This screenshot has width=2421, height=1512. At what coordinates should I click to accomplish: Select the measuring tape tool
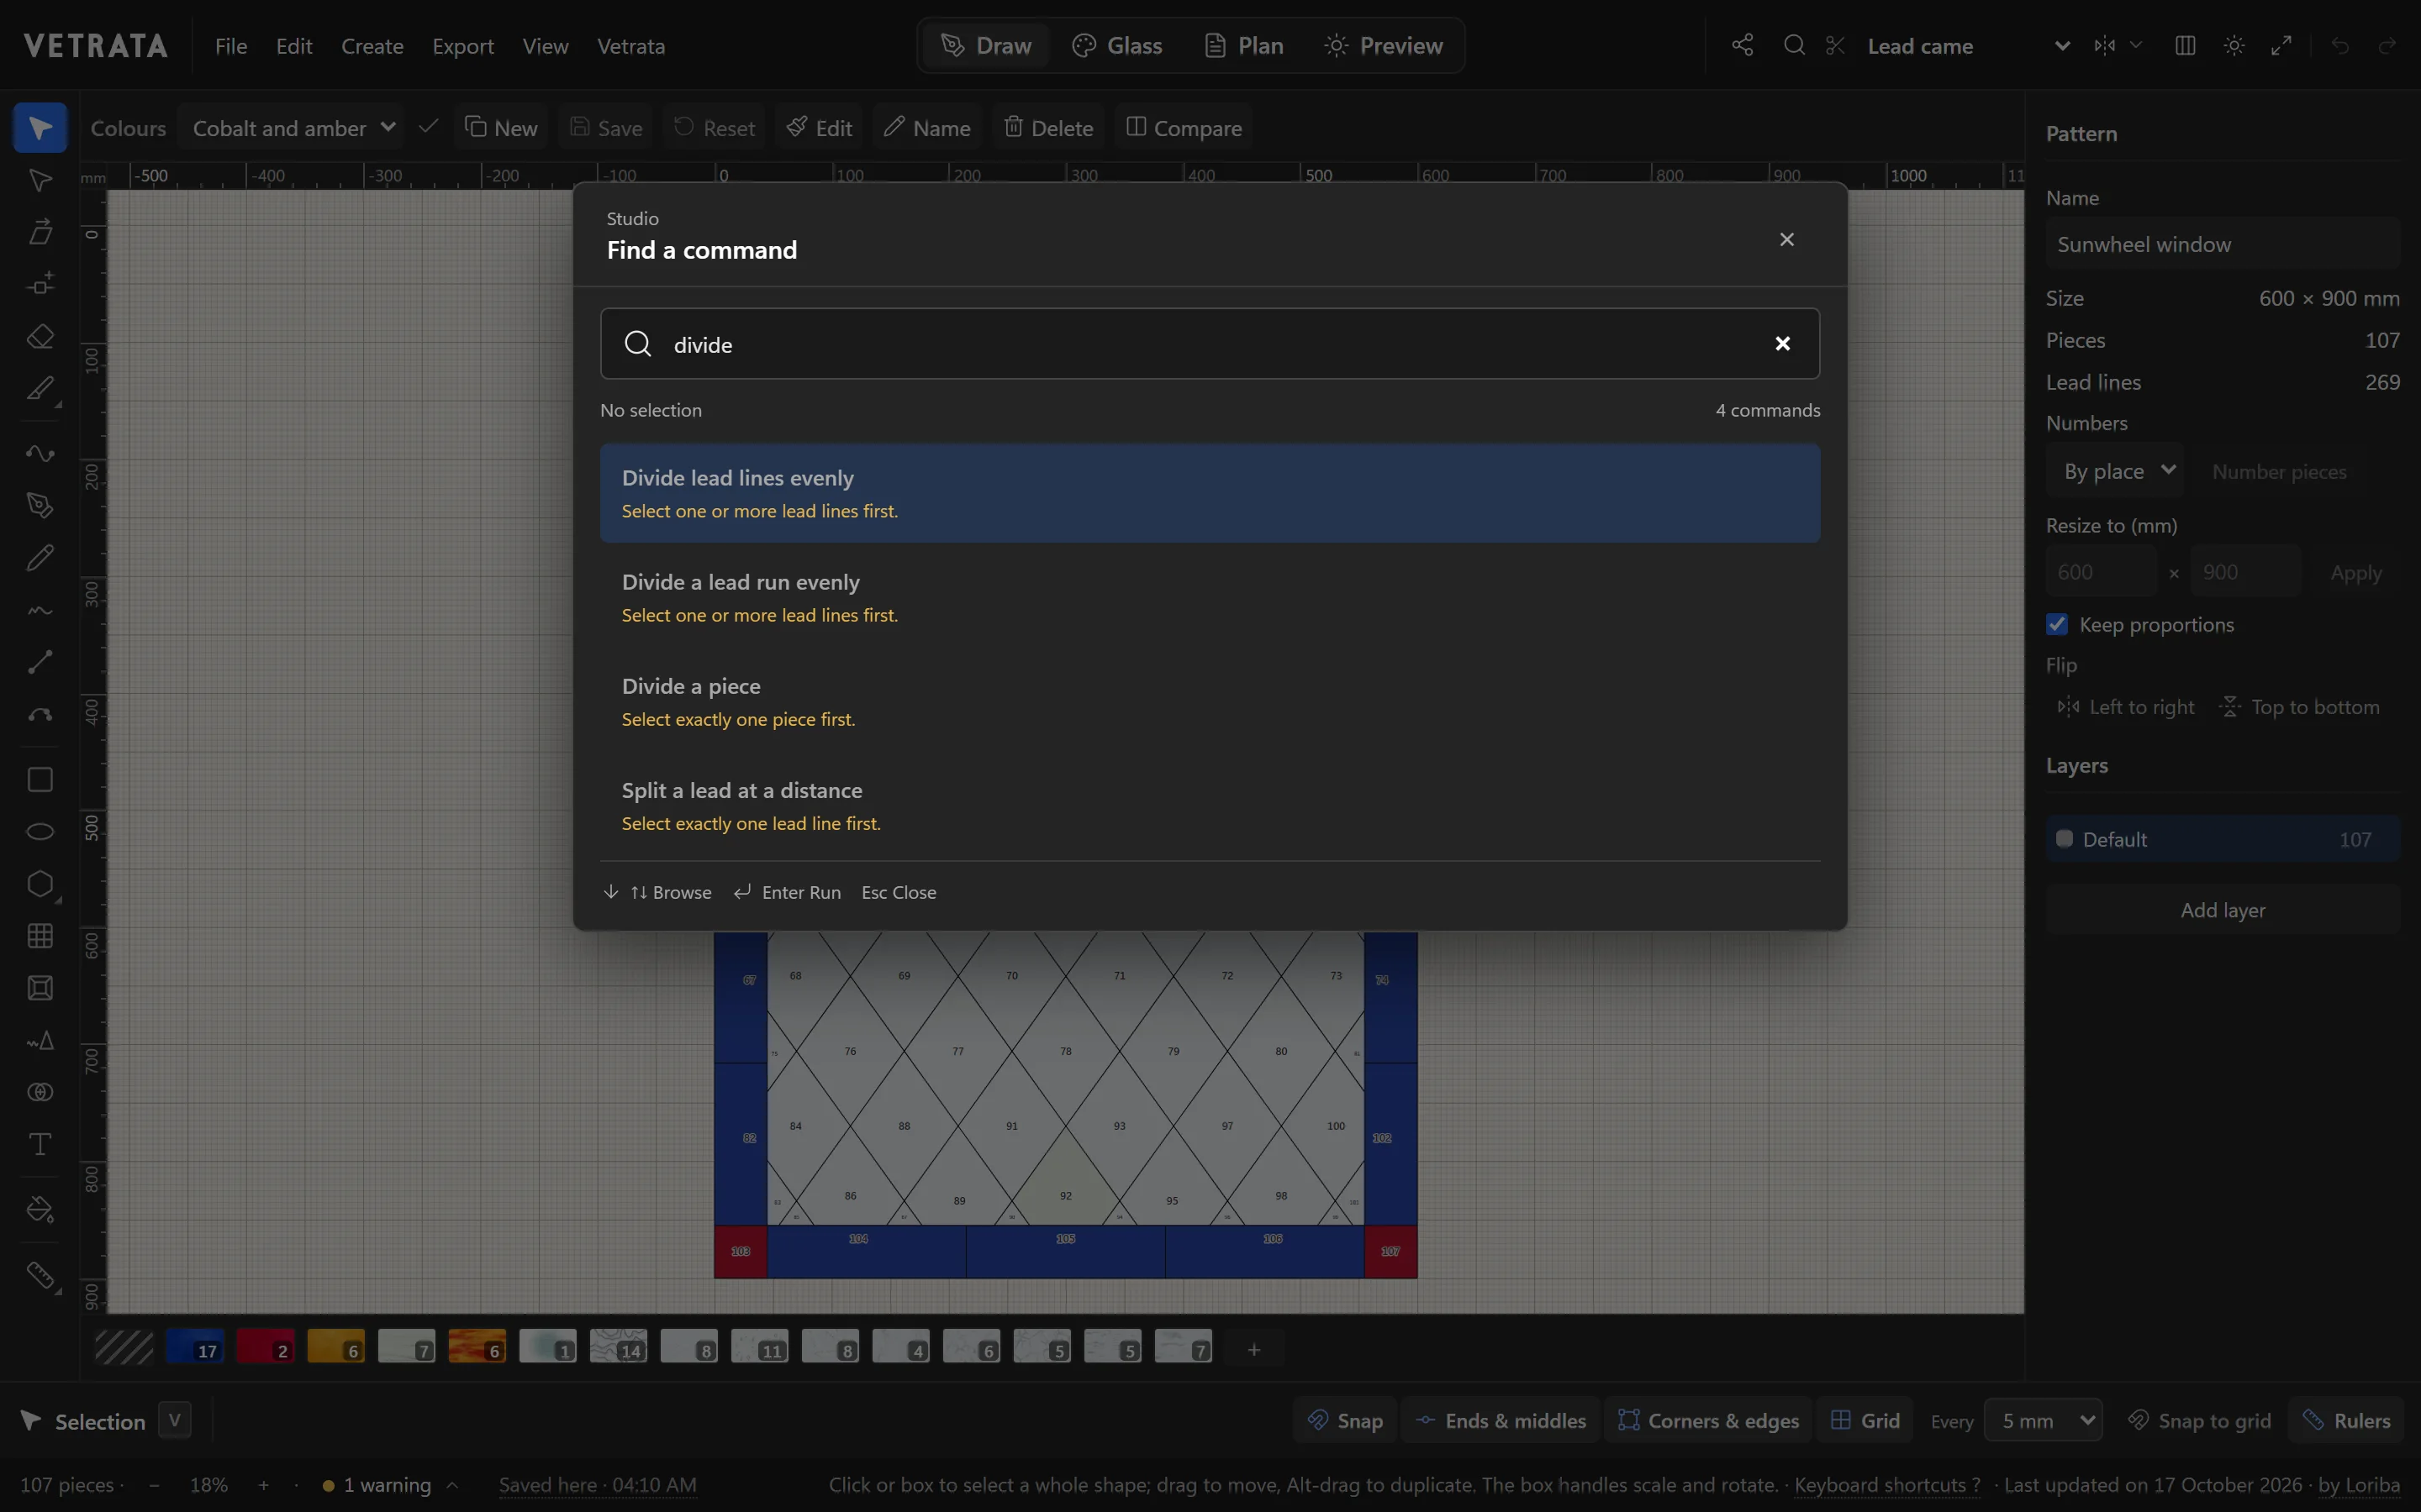[40, 1275]
